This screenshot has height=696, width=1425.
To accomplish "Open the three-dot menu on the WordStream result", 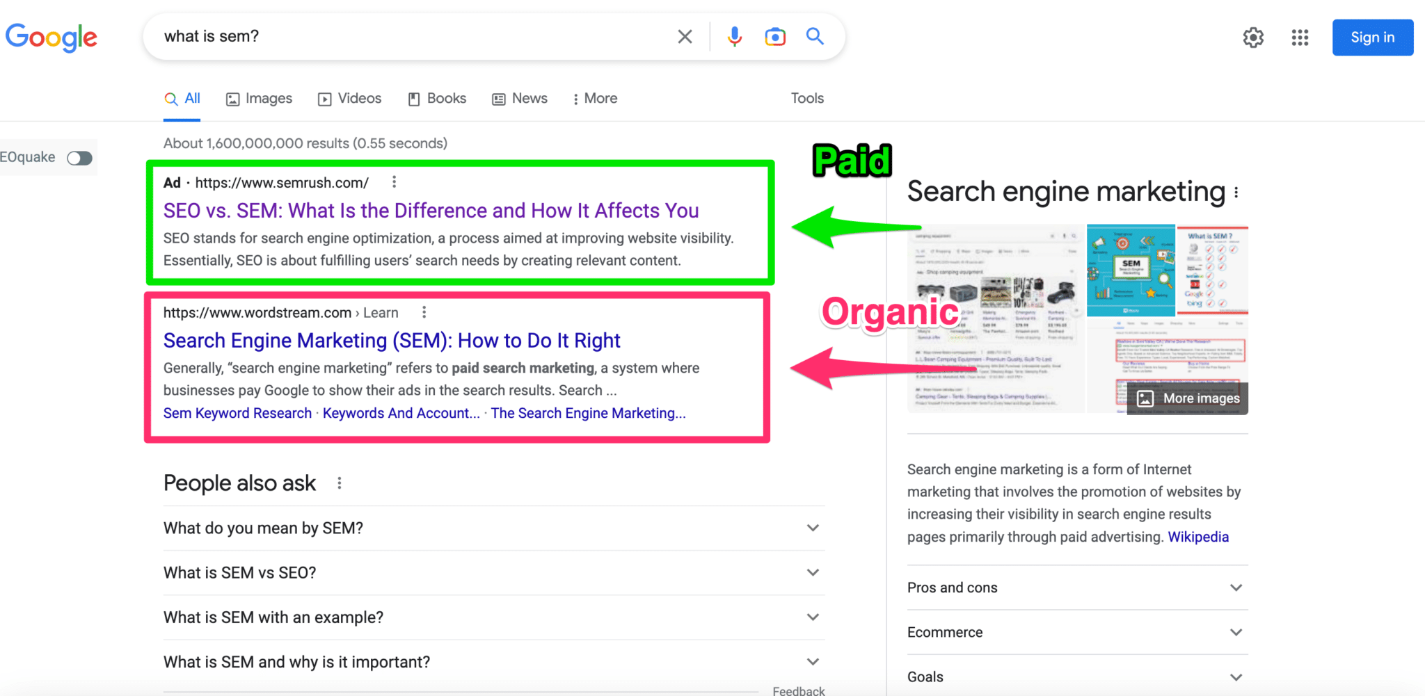I will (x=424, y=312).
